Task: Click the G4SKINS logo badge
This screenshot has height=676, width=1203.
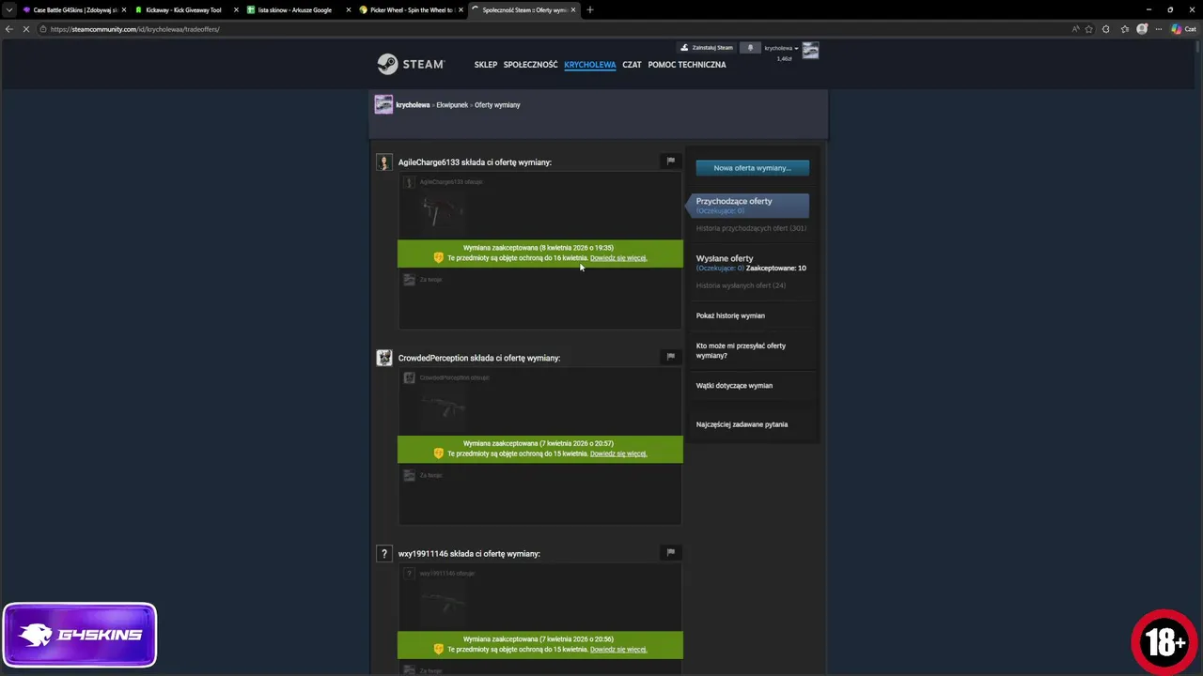Action: coord(80,635)
